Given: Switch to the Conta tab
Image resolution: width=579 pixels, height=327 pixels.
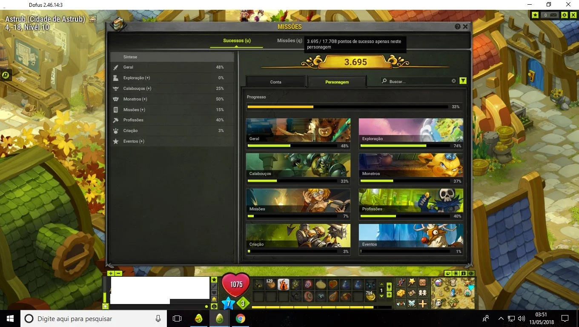Looking at the screenshot, I should pos(275,82).
